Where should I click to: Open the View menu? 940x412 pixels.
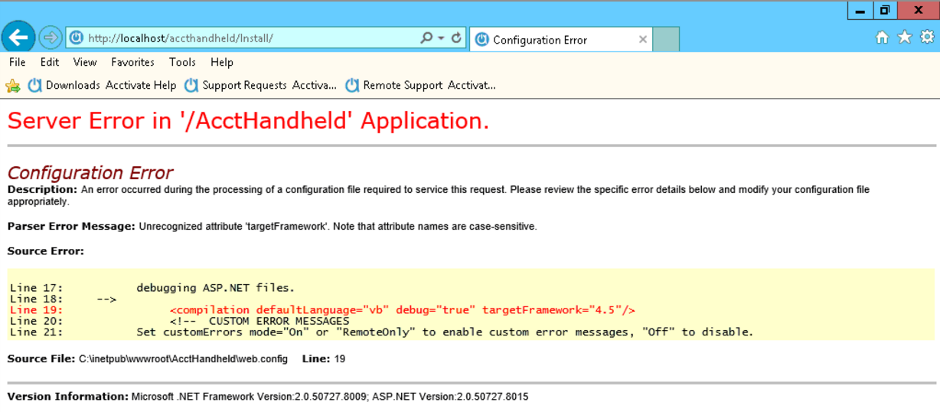point(85,62)
